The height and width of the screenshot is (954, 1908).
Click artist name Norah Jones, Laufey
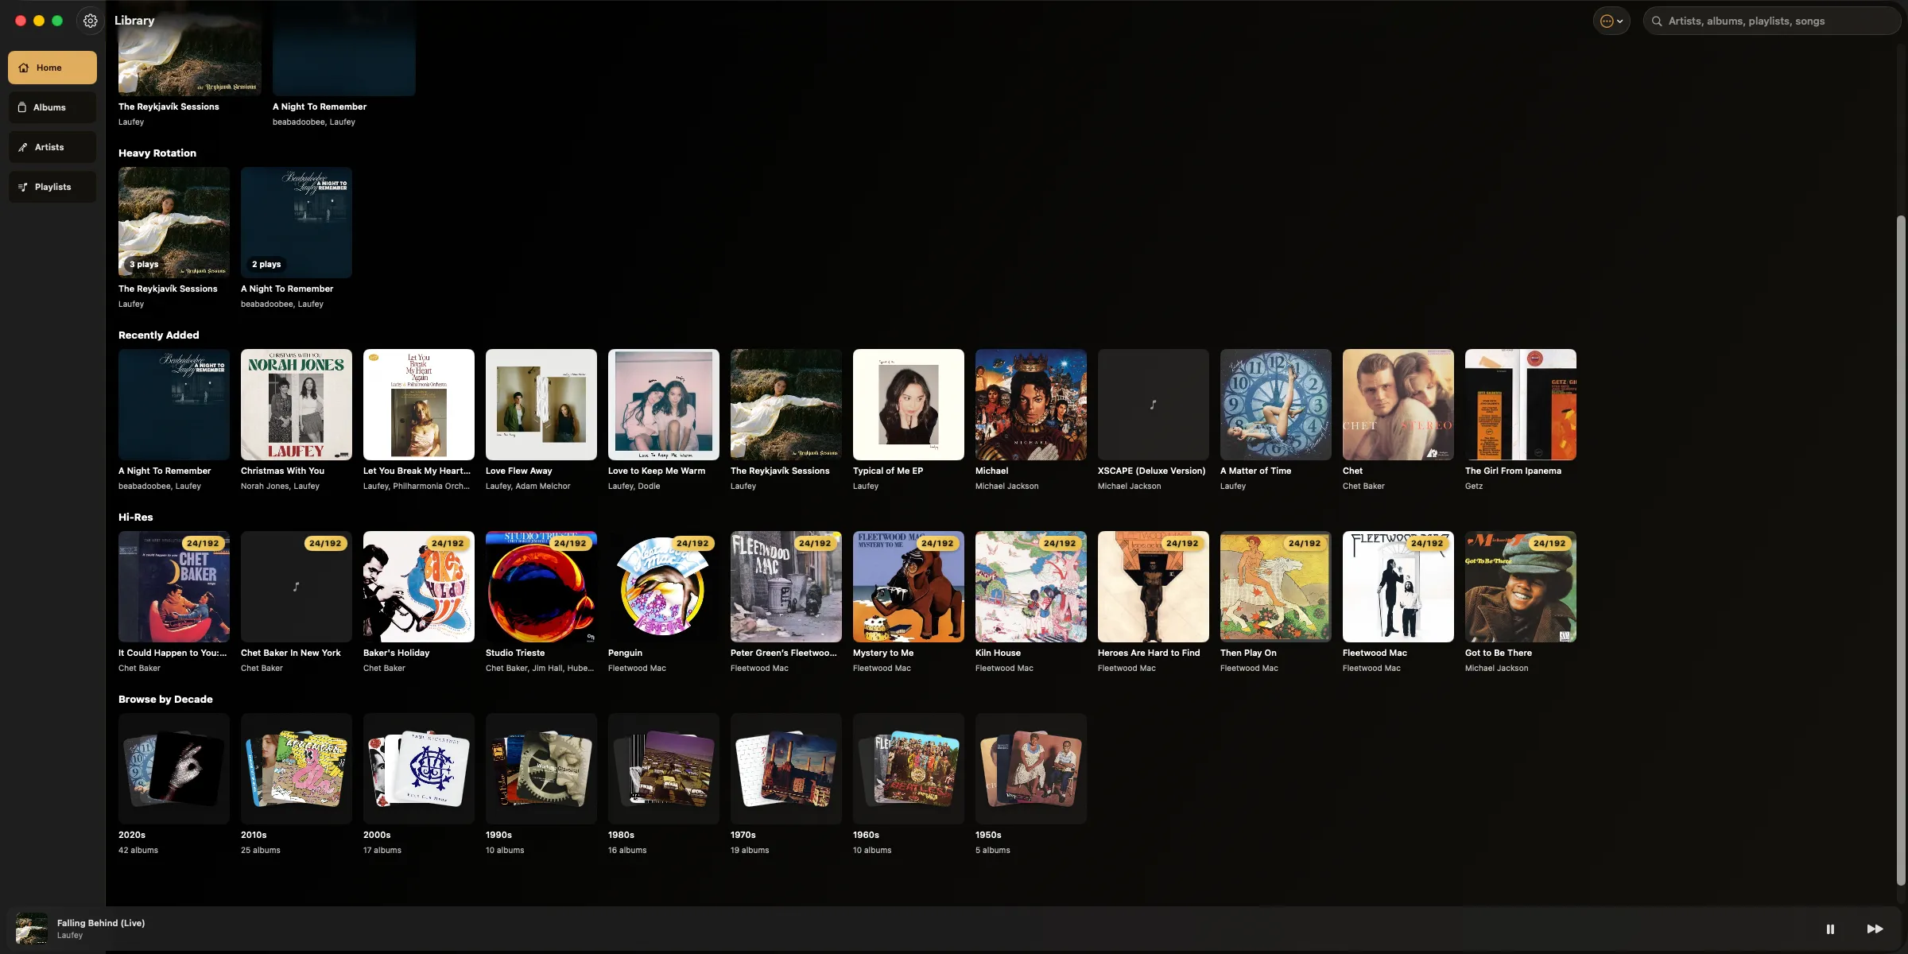[281, 487]
